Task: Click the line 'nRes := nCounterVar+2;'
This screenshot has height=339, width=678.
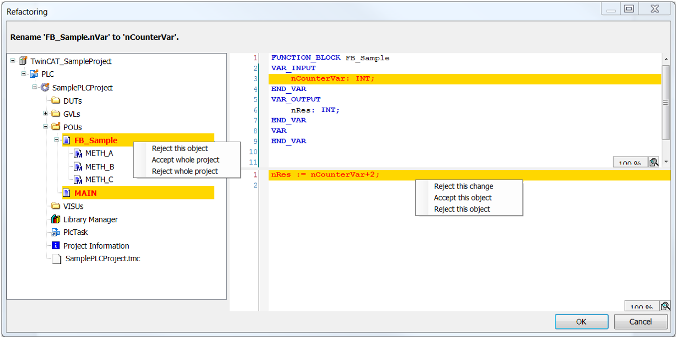Action: 469,175
